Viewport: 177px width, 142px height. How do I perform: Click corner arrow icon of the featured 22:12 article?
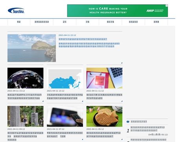point(122,63)
